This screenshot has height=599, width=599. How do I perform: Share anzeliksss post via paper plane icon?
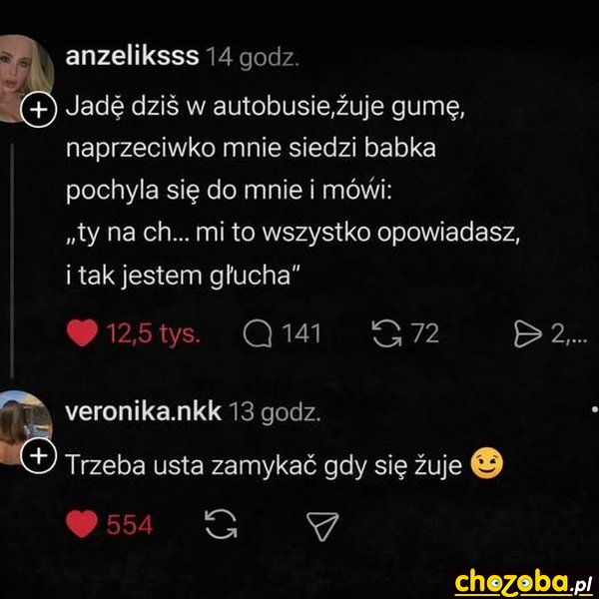527,333
